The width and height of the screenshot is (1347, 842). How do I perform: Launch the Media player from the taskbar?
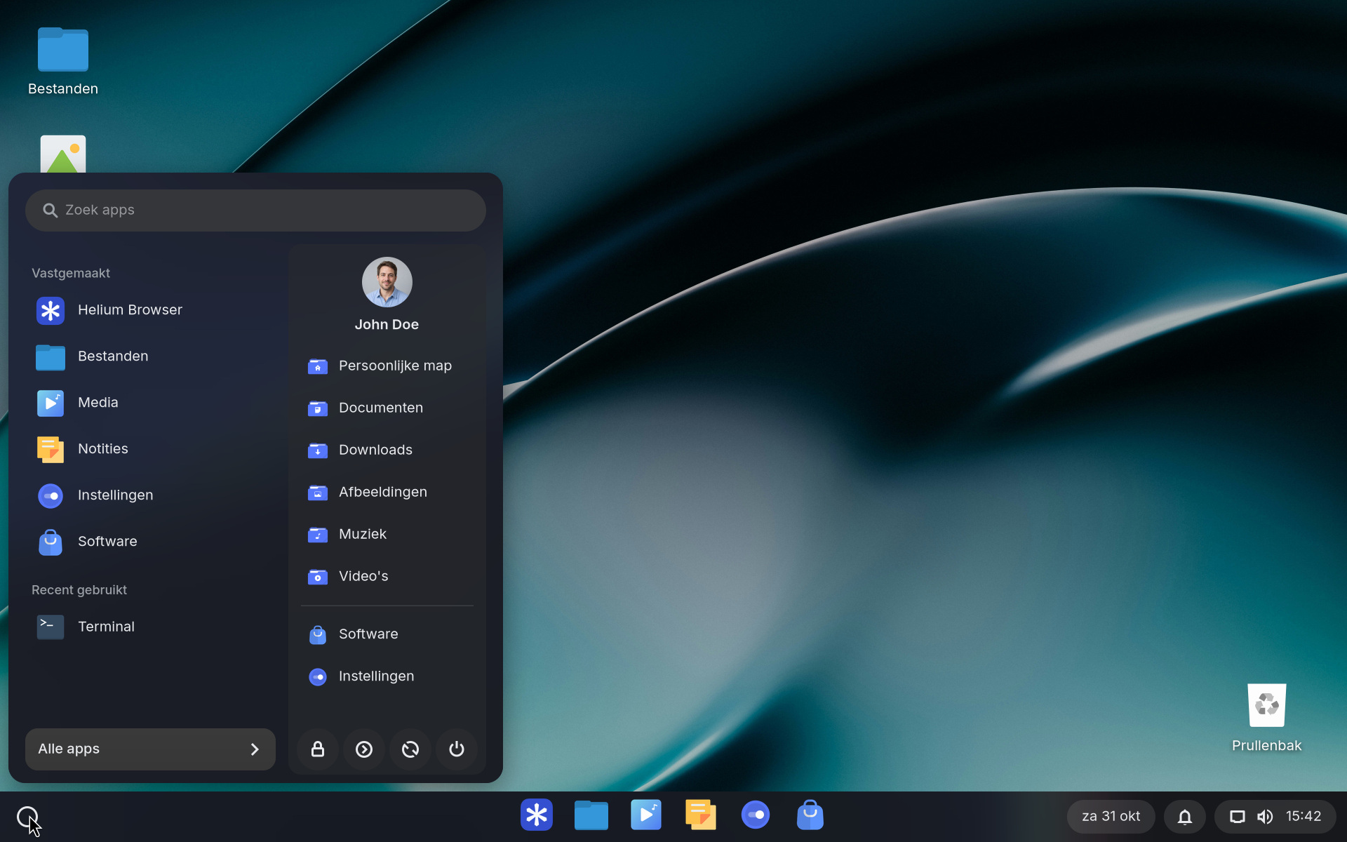click(646, 815)
